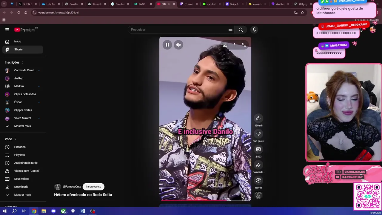Open Cortes da Carol subscription
The width and height of the screenshot is (382, 215).
[x=23, y=70]
